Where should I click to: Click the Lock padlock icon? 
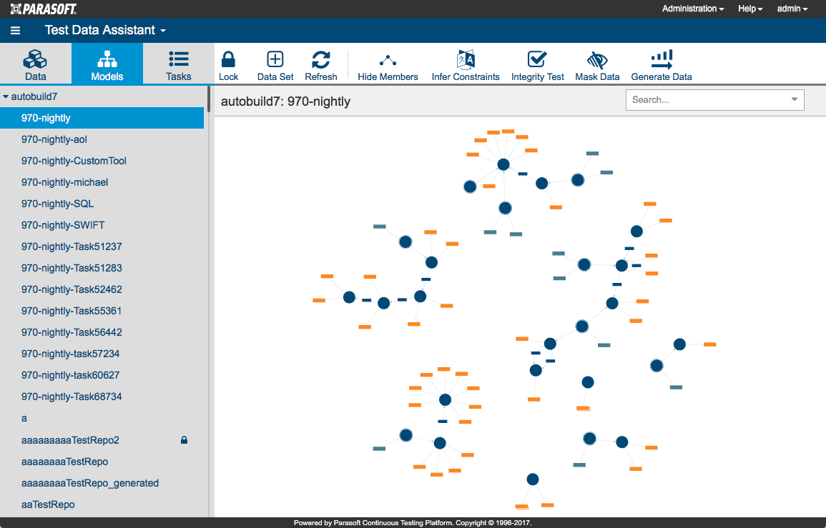pos(228,59)
